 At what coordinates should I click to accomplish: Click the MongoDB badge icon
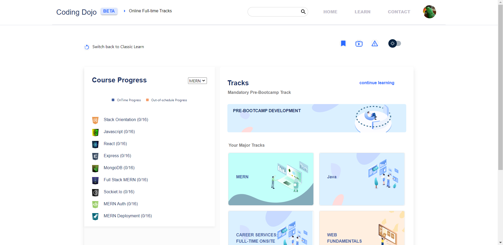click(95, 168)
